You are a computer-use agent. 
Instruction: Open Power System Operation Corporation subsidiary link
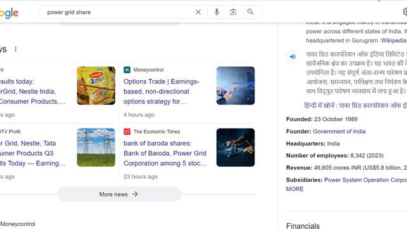pos(366,180)
